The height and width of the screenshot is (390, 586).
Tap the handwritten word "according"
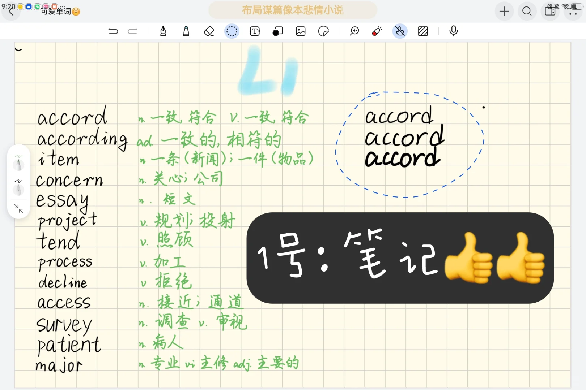82,139
